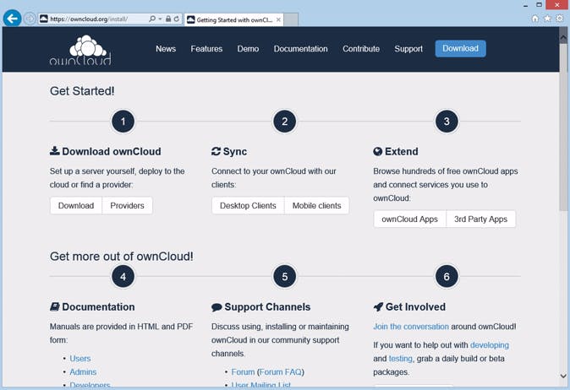Image resolution: width=570 pixels, height=390 pixels.
Task: Click the scrollbar down arrow
Action: click(563, 376)
